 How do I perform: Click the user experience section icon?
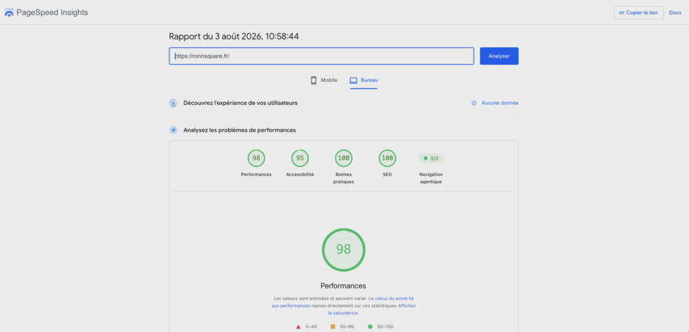point(173,103)
